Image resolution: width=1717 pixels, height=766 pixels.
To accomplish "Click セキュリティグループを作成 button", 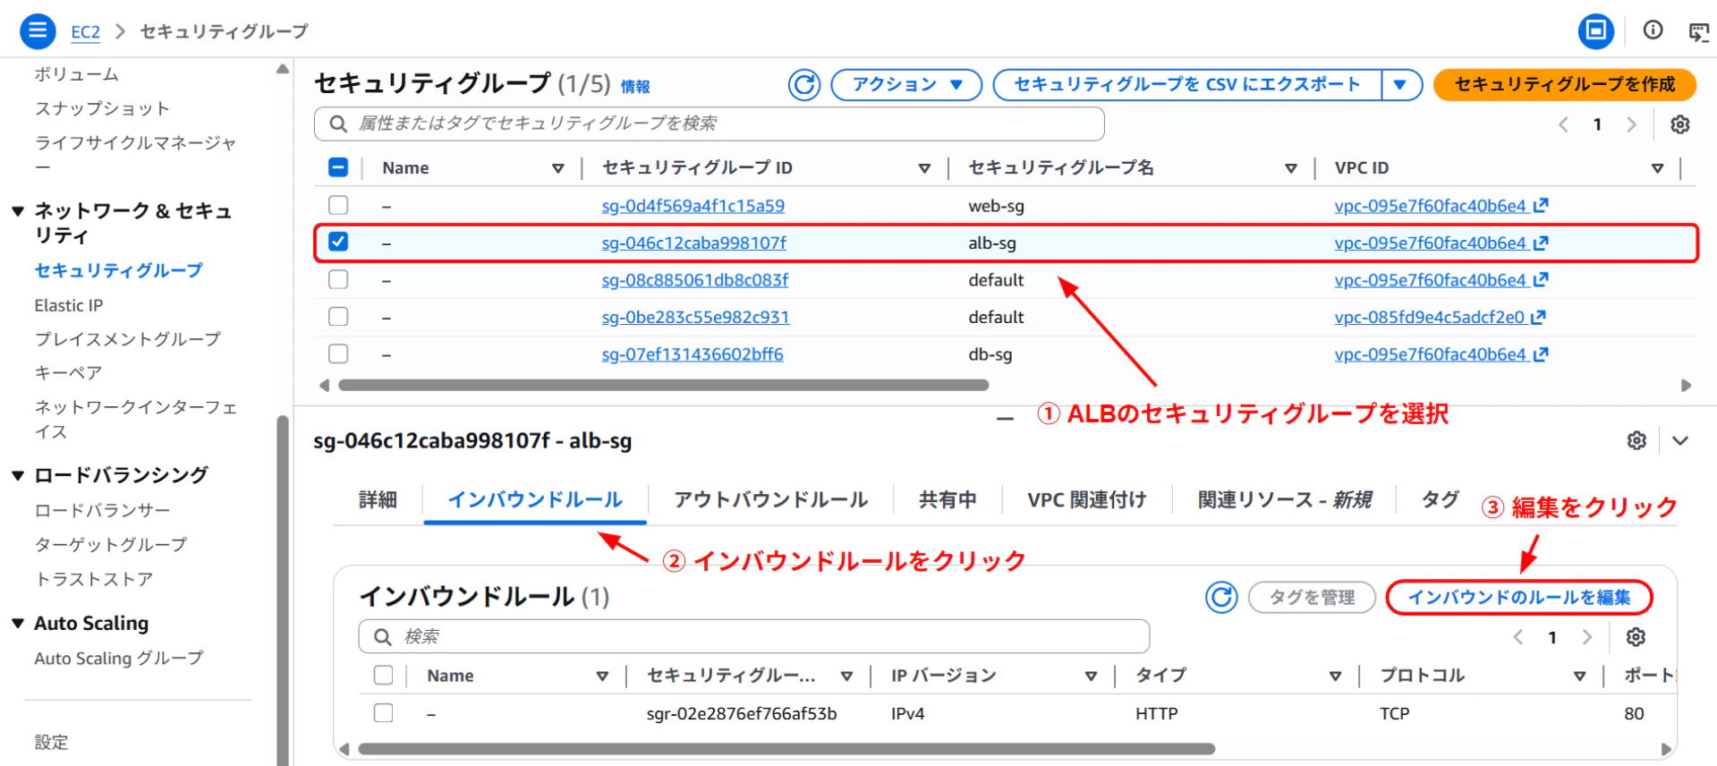I will point(1565,85).
